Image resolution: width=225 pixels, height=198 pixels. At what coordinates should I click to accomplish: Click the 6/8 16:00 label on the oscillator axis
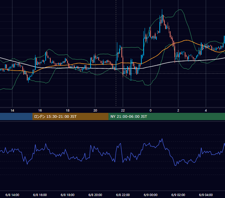(x=40, y=195)
